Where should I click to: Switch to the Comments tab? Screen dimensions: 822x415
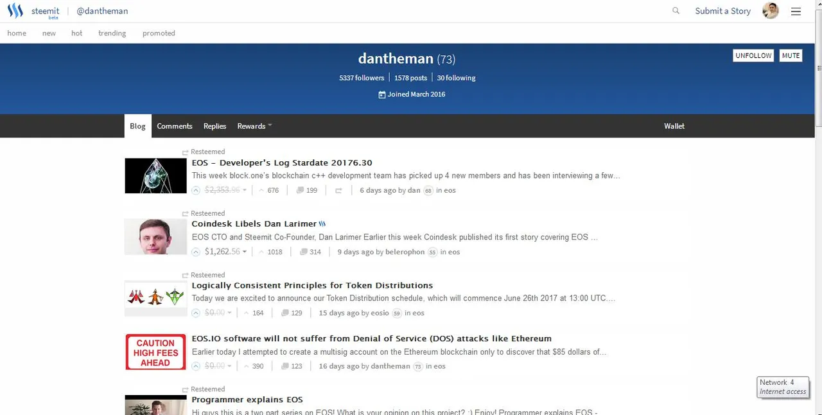click(175, 126)
